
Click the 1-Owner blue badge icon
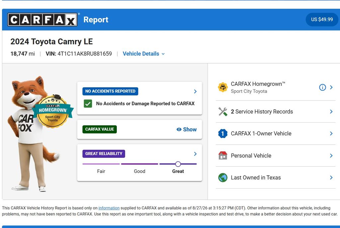coord(223,134)
